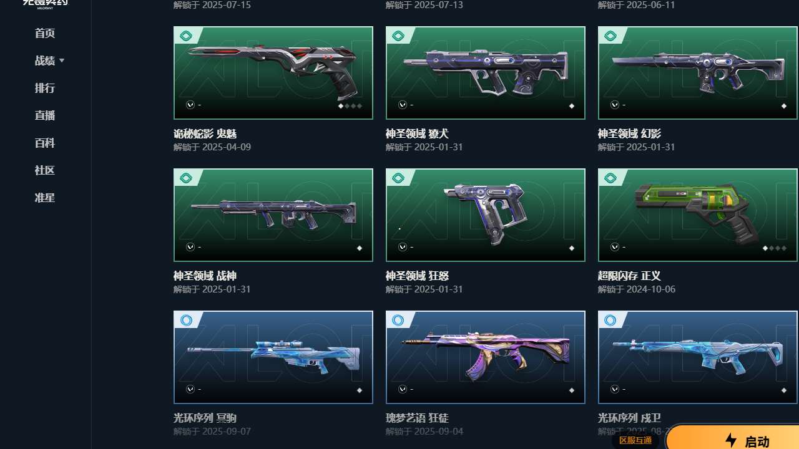
Task: Click the round chevron icon on 神圣领域 战神 card
Action: pyautogui.click(x=190, y=247)
